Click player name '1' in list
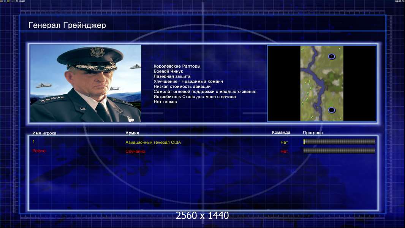The height and width of the screenshot is (228, 405). [x=33, y=142]
